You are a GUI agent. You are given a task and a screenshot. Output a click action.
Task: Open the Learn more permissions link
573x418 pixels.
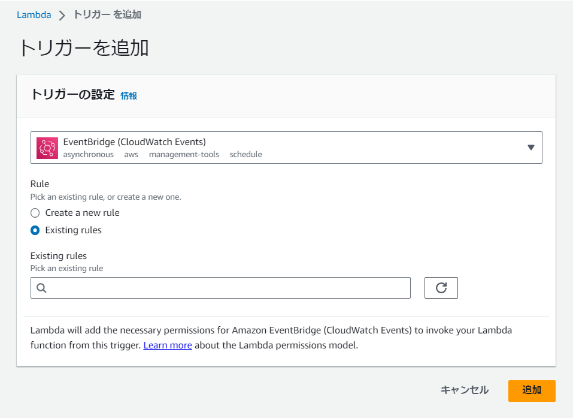tap(168, 345)
